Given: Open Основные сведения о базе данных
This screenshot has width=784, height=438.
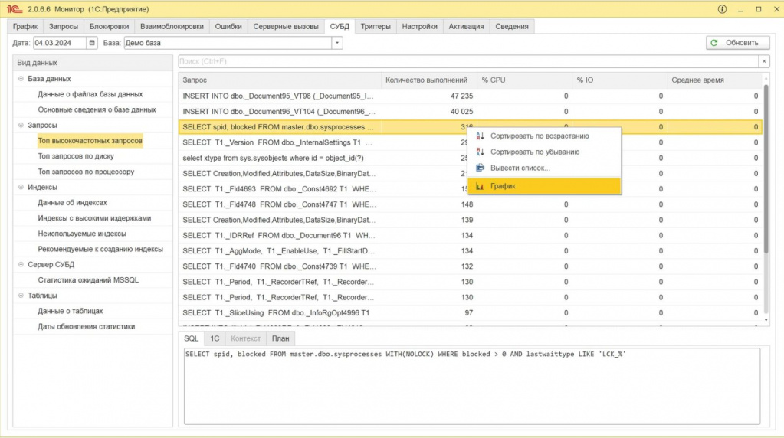Looking at the screenshot, I should click(97, 109).
